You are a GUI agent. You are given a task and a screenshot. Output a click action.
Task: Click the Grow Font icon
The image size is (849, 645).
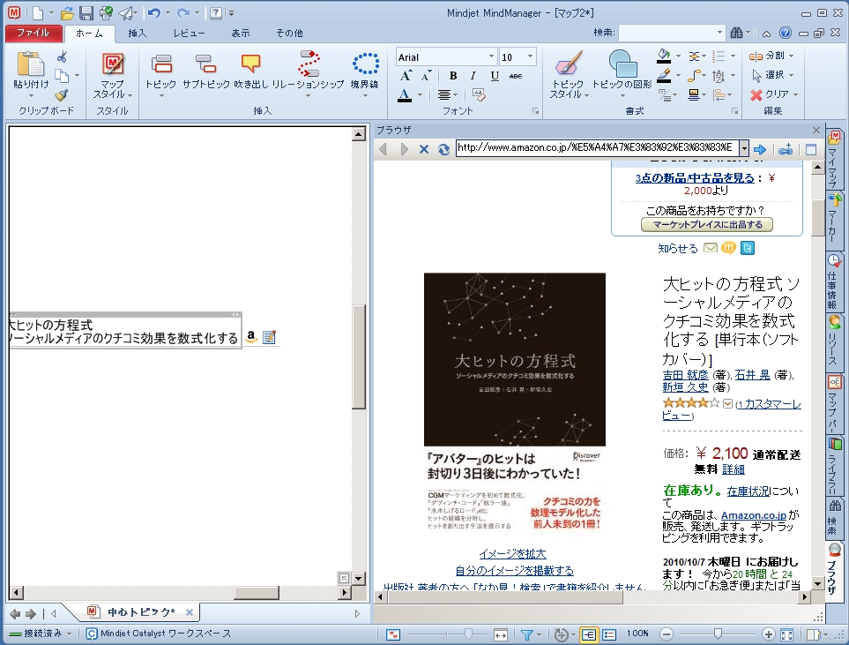(x=406, y=76)
